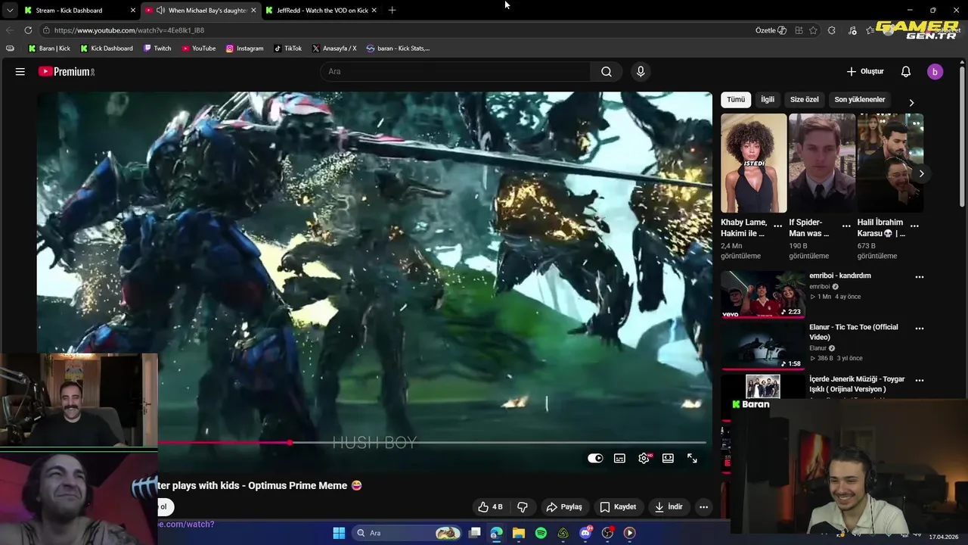
Task: Open the TikTok bookmark
Action: (287, 48)
